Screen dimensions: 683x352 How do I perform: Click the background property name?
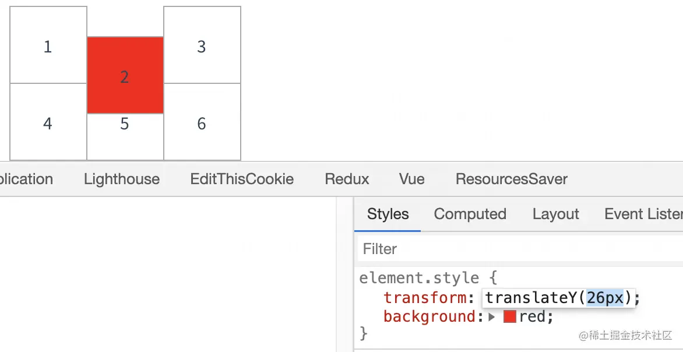(429, 317)
